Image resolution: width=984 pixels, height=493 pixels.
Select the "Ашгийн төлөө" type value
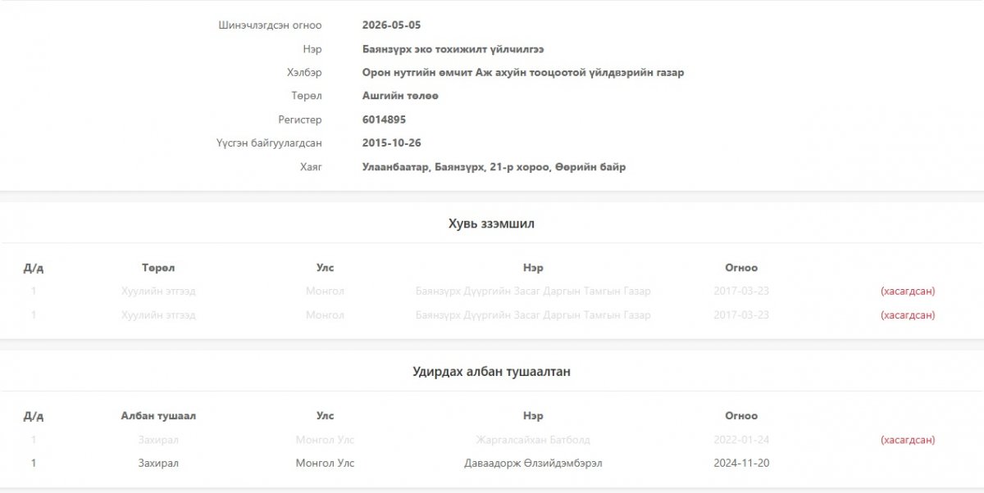400,97
